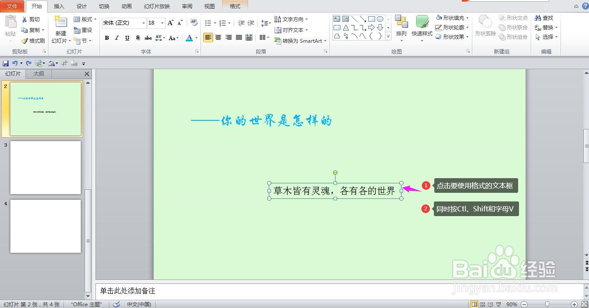Open the 文件 menu
This screenshot has width=589, height=308.
pyautogui.click(x=13, y=6)
